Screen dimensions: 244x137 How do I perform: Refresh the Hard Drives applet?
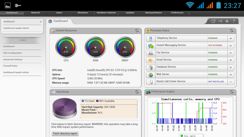point(137,92)
